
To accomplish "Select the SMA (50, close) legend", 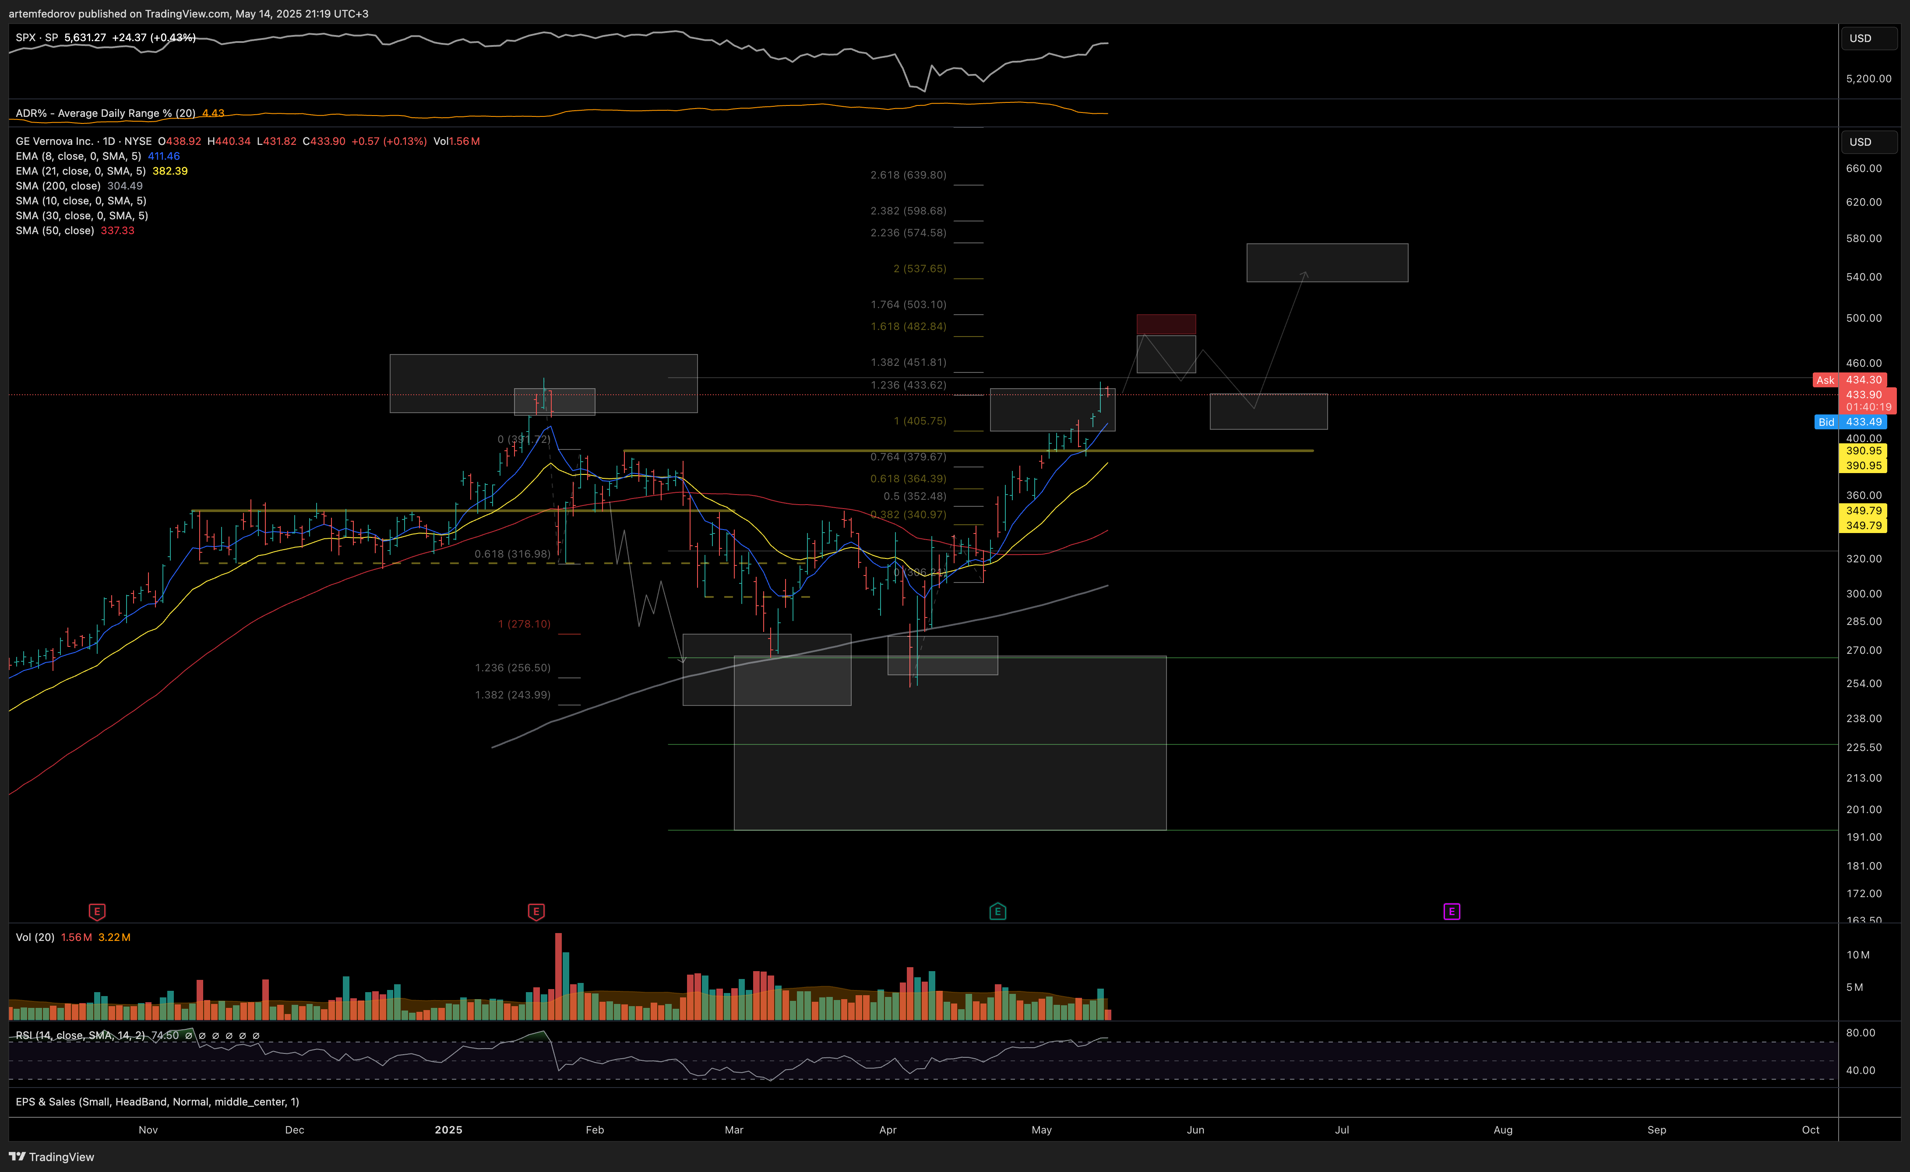I will 55,230.
